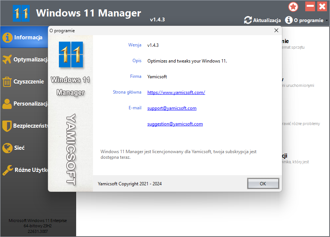Click the Windows 11 Manager logo in title bar

pos(21,13)
